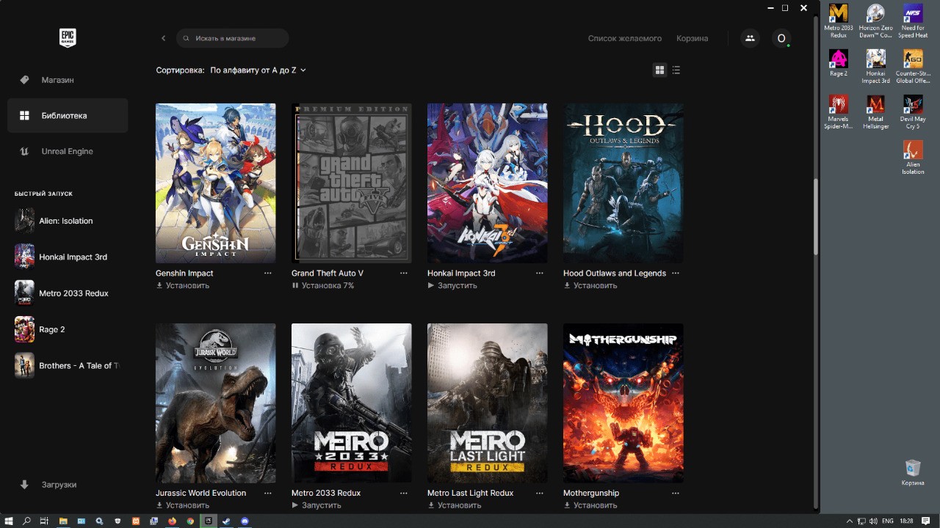
Task: Open the sort order dropdown
Action: [258, 70]
